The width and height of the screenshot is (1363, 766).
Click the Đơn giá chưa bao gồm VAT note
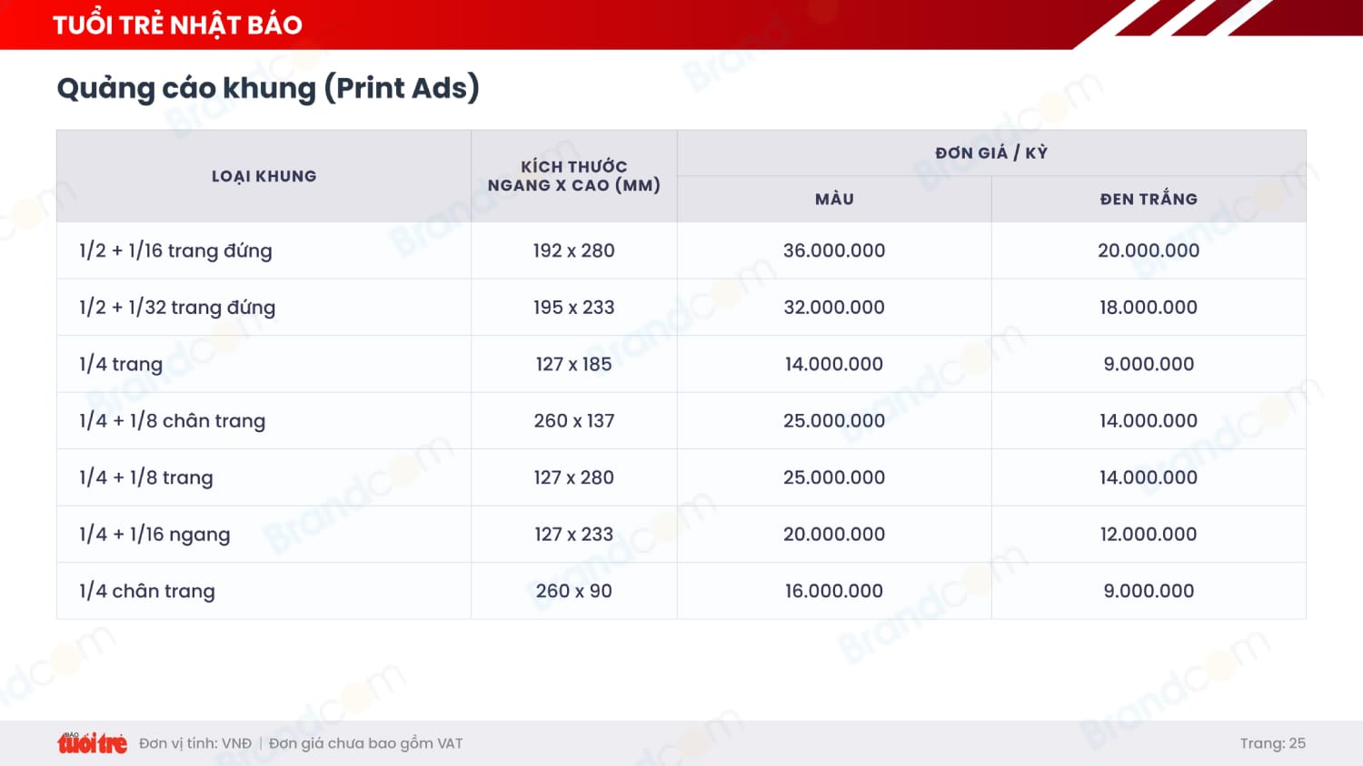pos(365,743)
